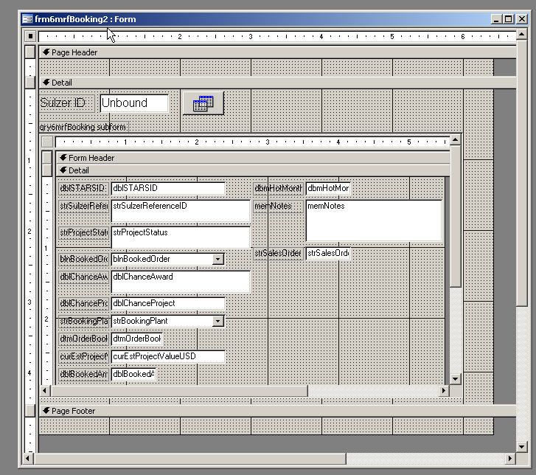
Task: Click the dblSTARSID text field
Action: pyautogui.click(x=167, y=188)
